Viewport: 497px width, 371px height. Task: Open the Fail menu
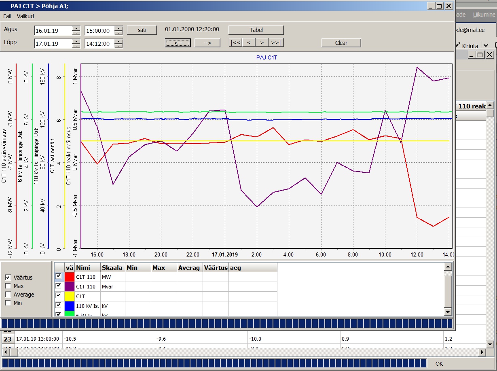[x=7, y=16]
